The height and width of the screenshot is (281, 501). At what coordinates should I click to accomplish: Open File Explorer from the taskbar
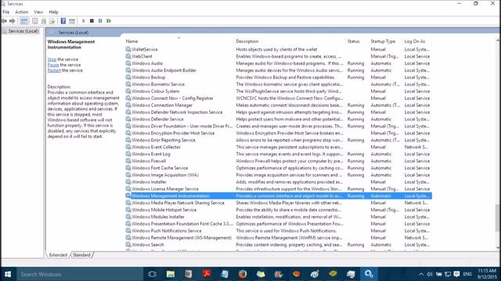(x=171, y=274)
